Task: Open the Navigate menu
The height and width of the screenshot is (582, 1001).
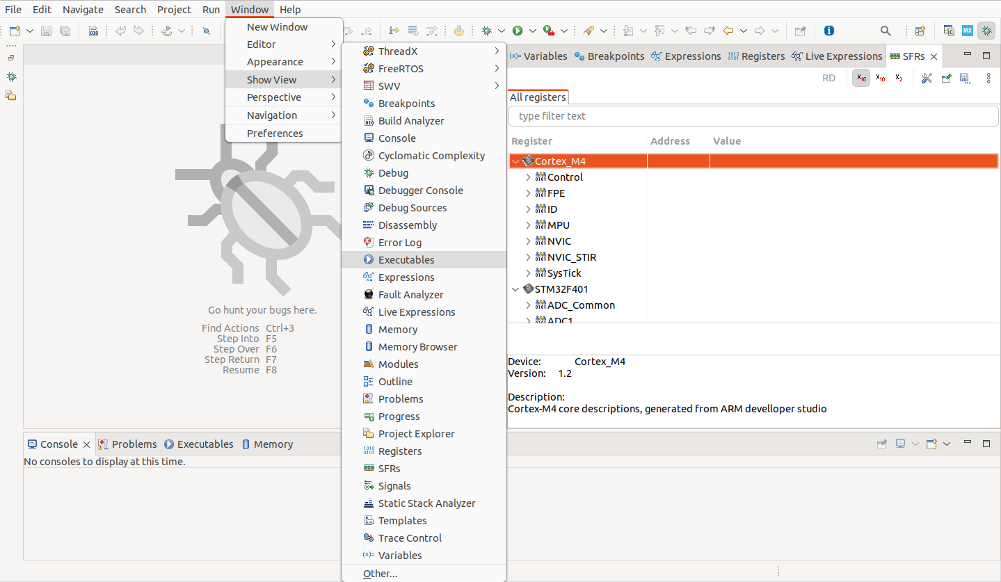Action: coord(83,9)
